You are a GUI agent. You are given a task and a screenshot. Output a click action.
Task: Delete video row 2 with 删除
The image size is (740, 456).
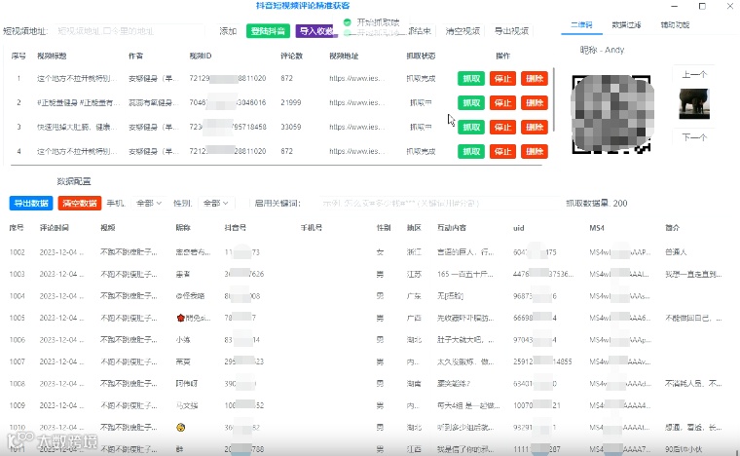click(535, 103)
